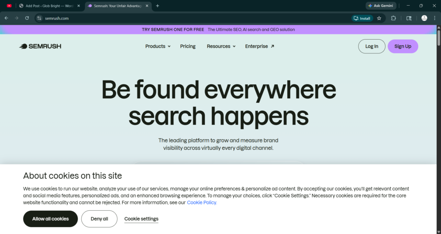
Task: Click the Log In button
Action: pyautogui.click(x=372, y=46)
